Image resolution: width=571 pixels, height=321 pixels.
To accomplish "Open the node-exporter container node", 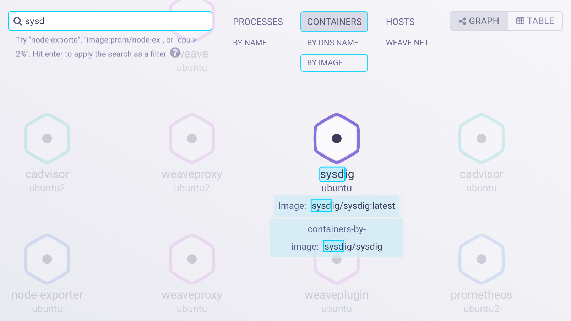I will click(47, 259).
